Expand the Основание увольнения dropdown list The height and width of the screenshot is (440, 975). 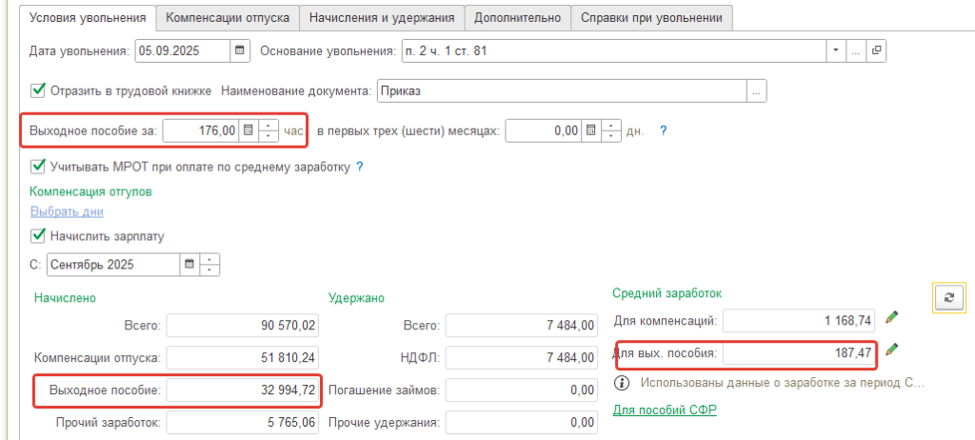[x=836, y=50]
